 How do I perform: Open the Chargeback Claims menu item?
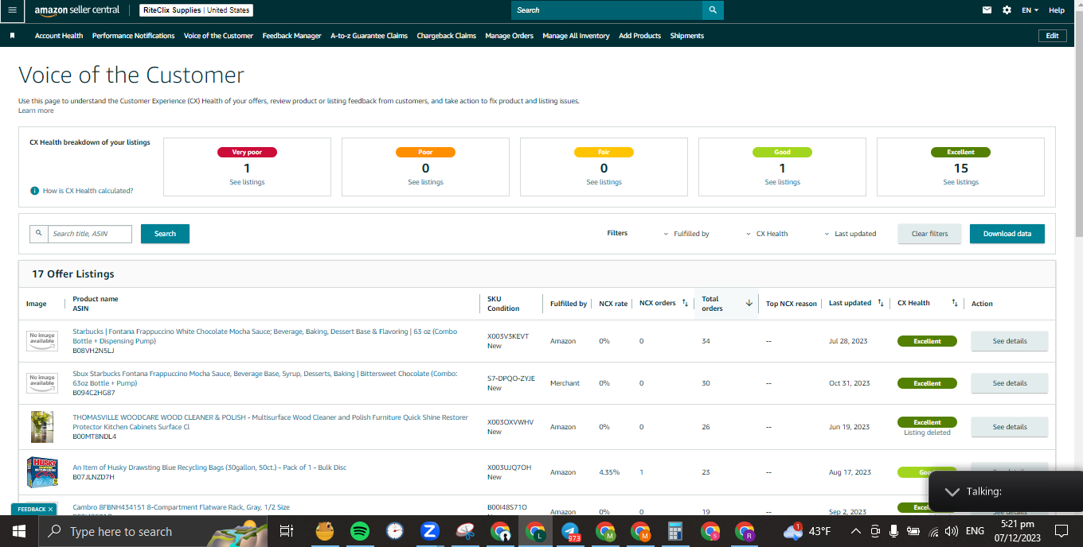(x=447, y=36)
